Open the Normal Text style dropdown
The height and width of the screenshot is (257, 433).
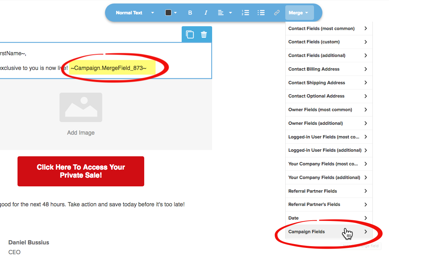(x=135, y=13)
